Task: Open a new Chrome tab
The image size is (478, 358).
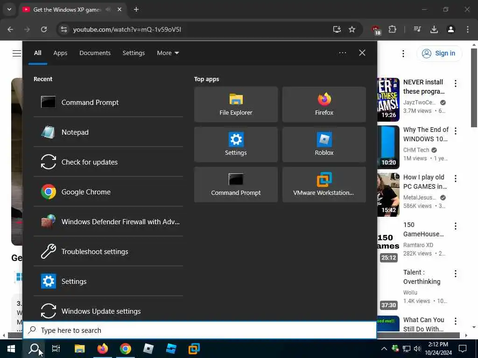Action: [136, 9]
